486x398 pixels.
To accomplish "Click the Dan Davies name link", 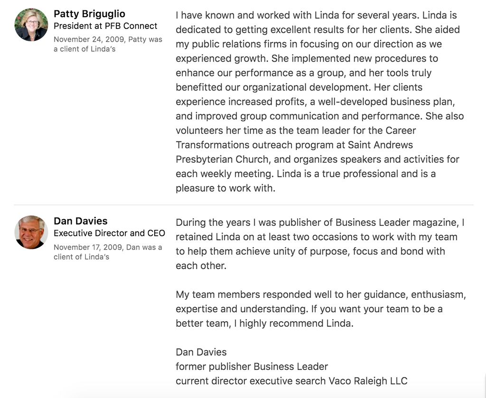I will point(81,221).
